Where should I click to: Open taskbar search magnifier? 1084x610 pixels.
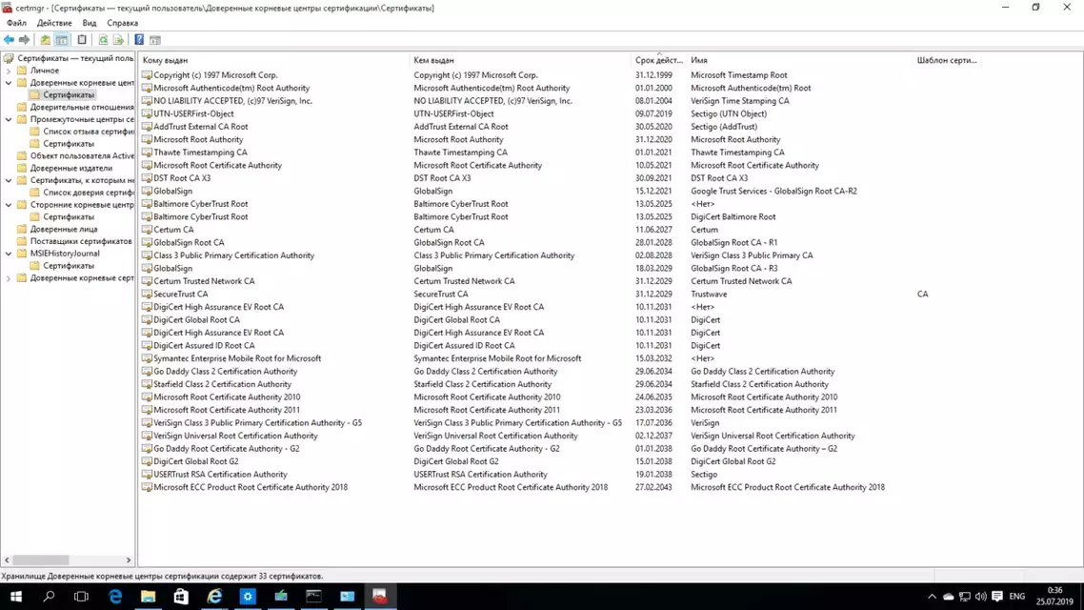[x=49, y=596]
